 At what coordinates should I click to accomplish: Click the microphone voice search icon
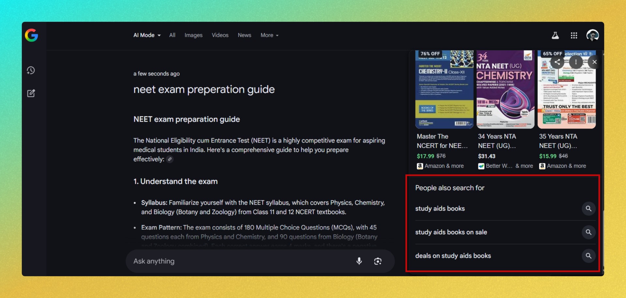pyautogui.click(x=359, y=261)
